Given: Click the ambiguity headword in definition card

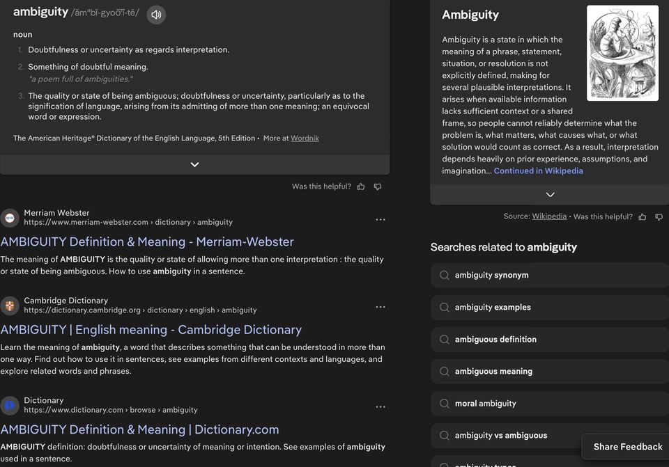Looking at the screenshot, I should tap(40, 12).
